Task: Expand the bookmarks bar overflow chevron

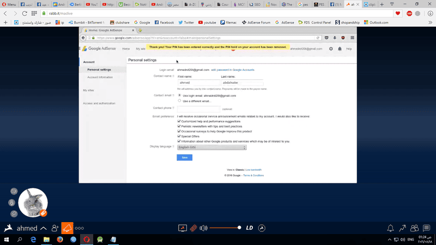Action: pyautogui.click(x=430, y=22)
